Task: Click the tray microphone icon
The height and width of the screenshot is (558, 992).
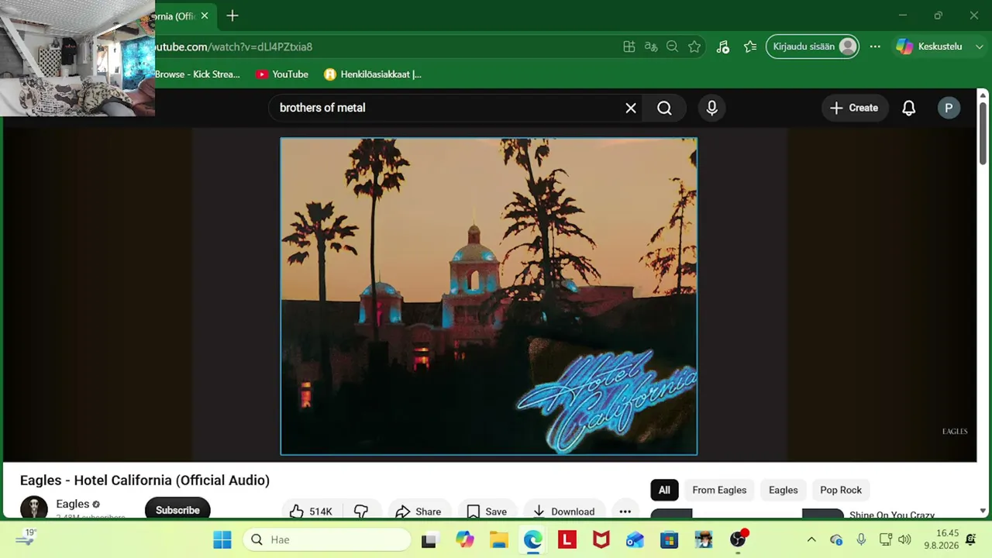Action: (x=861, y=539)
